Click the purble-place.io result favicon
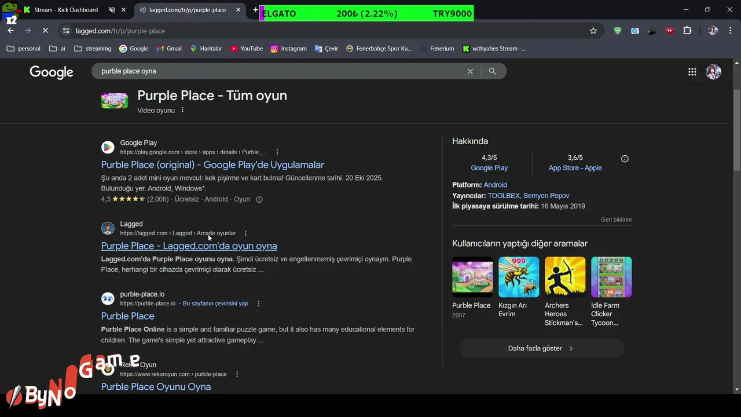741x417 pixels. (108, 299)
